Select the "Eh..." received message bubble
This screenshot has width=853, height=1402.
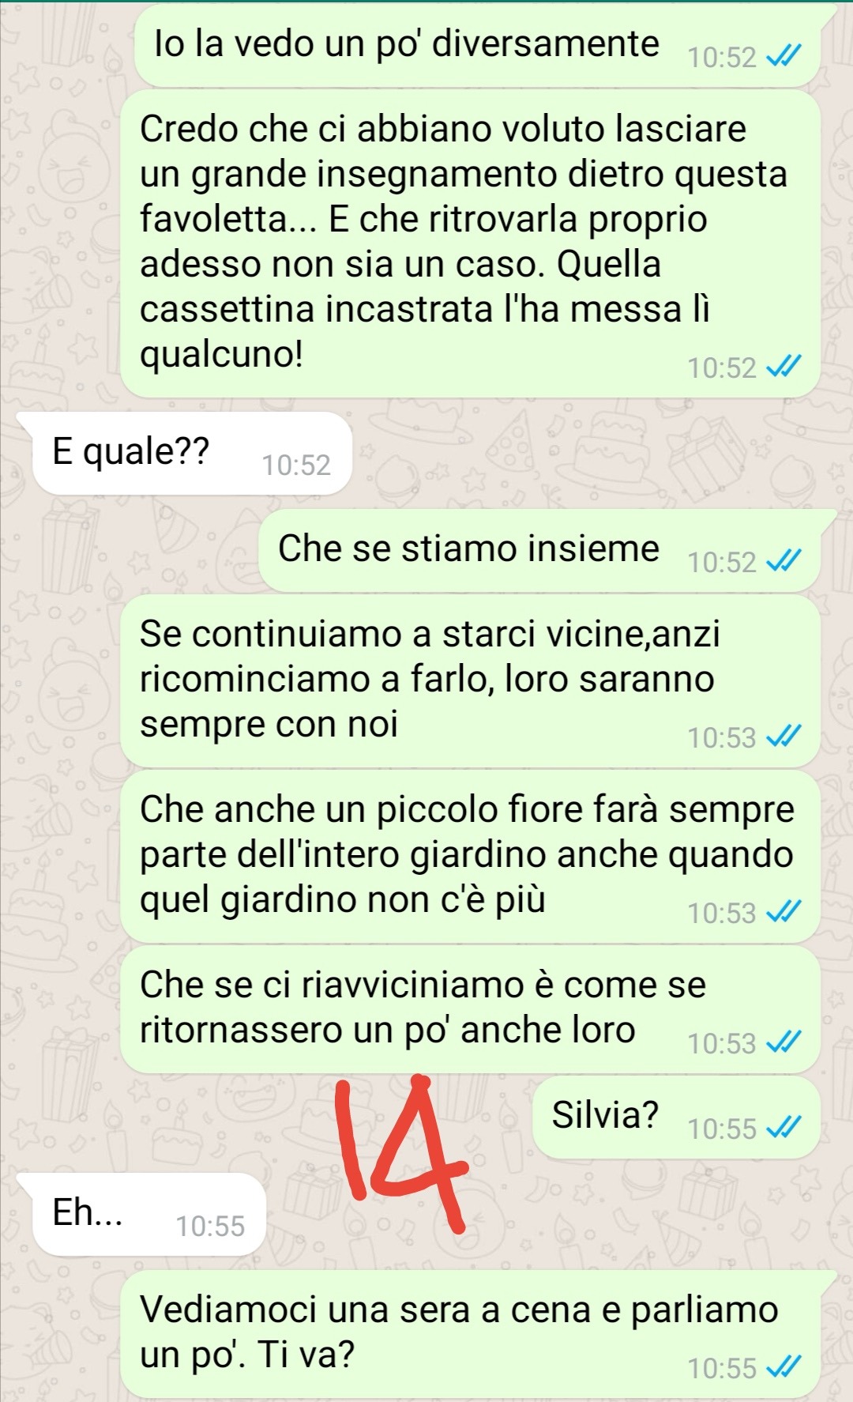(x=148, y=1215)
